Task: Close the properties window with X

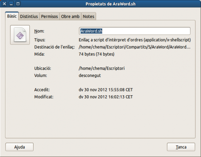Action: tap(4, 4)
